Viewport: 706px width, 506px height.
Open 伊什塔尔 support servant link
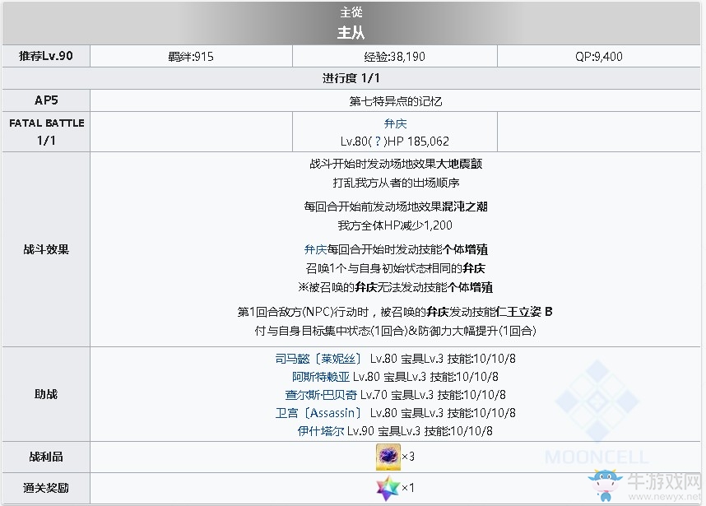pos(321,431)
